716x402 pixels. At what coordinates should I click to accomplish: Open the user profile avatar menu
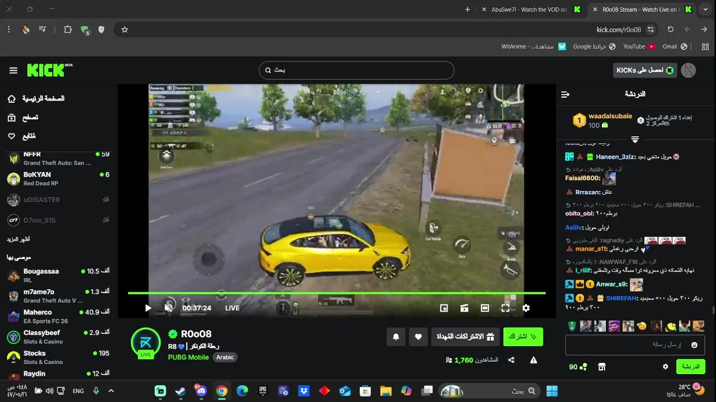point(689,70)
